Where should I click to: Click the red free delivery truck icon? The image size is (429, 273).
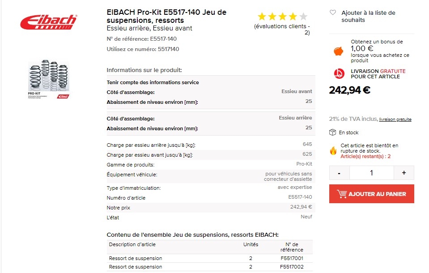[x=339, y=73]
